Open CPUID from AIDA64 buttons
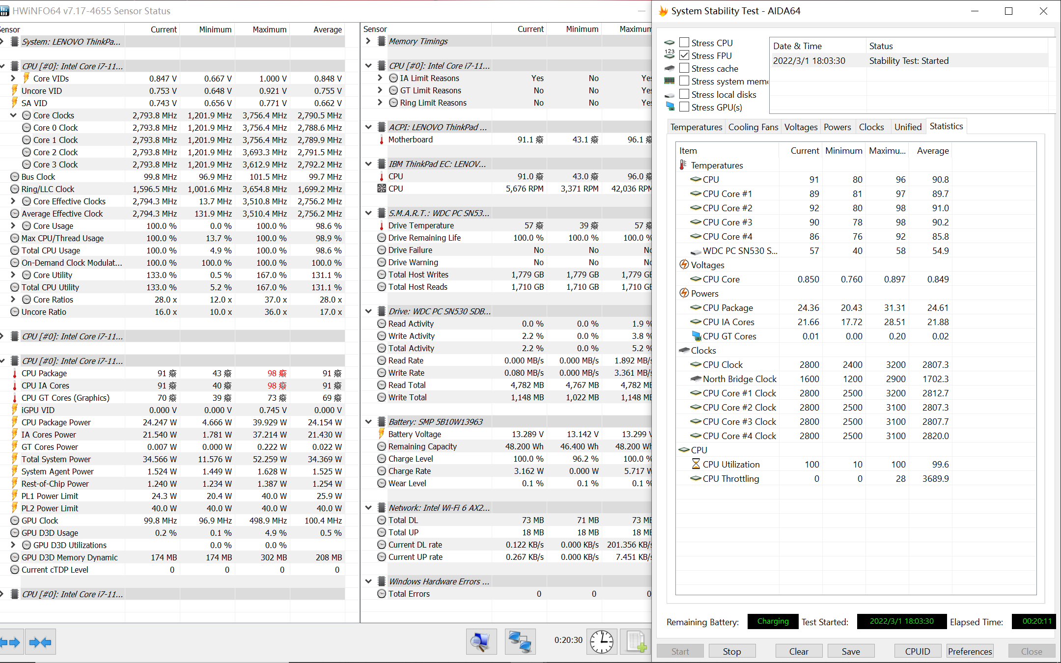 [x=918, y=651]
